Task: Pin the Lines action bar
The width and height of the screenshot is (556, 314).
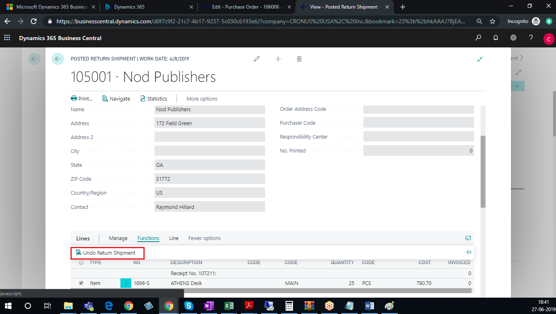Action: (469, 252)
